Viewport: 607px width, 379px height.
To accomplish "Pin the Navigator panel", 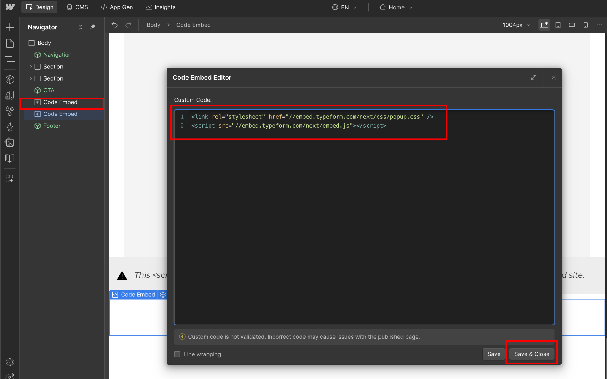I will (x=93, y=27).
